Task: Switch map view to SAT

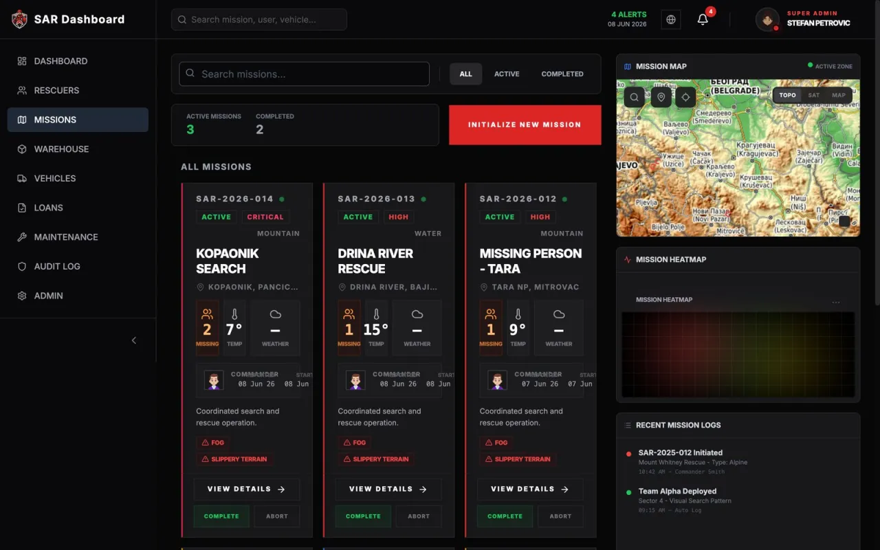Action: 813,95
